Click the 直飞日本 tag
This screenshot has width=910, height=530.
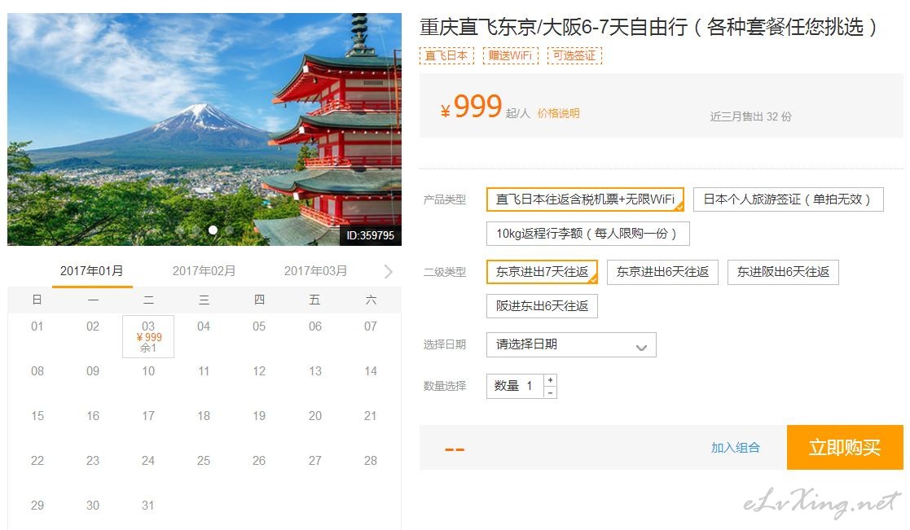click(x=446, y=55)
